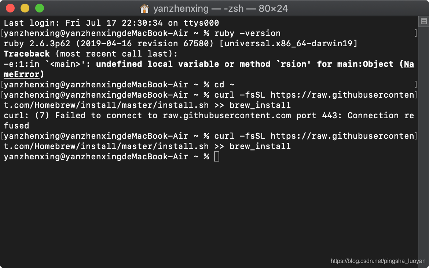Click the scrollbar track on the right edge
Viewport: 429px width, 268px height.
click(x=424, y=147)
